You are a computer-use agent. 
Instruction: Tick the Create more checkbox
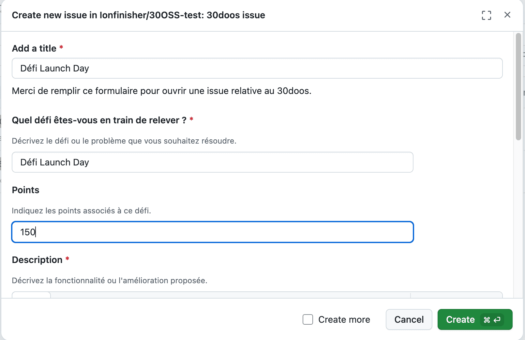click(307, 319)
